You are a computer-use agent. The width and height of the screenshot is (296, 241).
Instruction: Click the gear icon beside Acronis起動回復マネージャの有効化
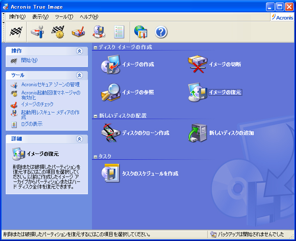click(x=14, y=94)
